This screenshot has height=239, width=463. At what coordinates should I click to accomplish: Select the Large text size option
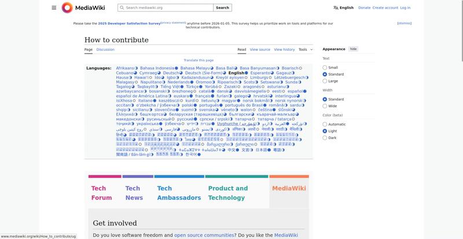tap(325, 81)
